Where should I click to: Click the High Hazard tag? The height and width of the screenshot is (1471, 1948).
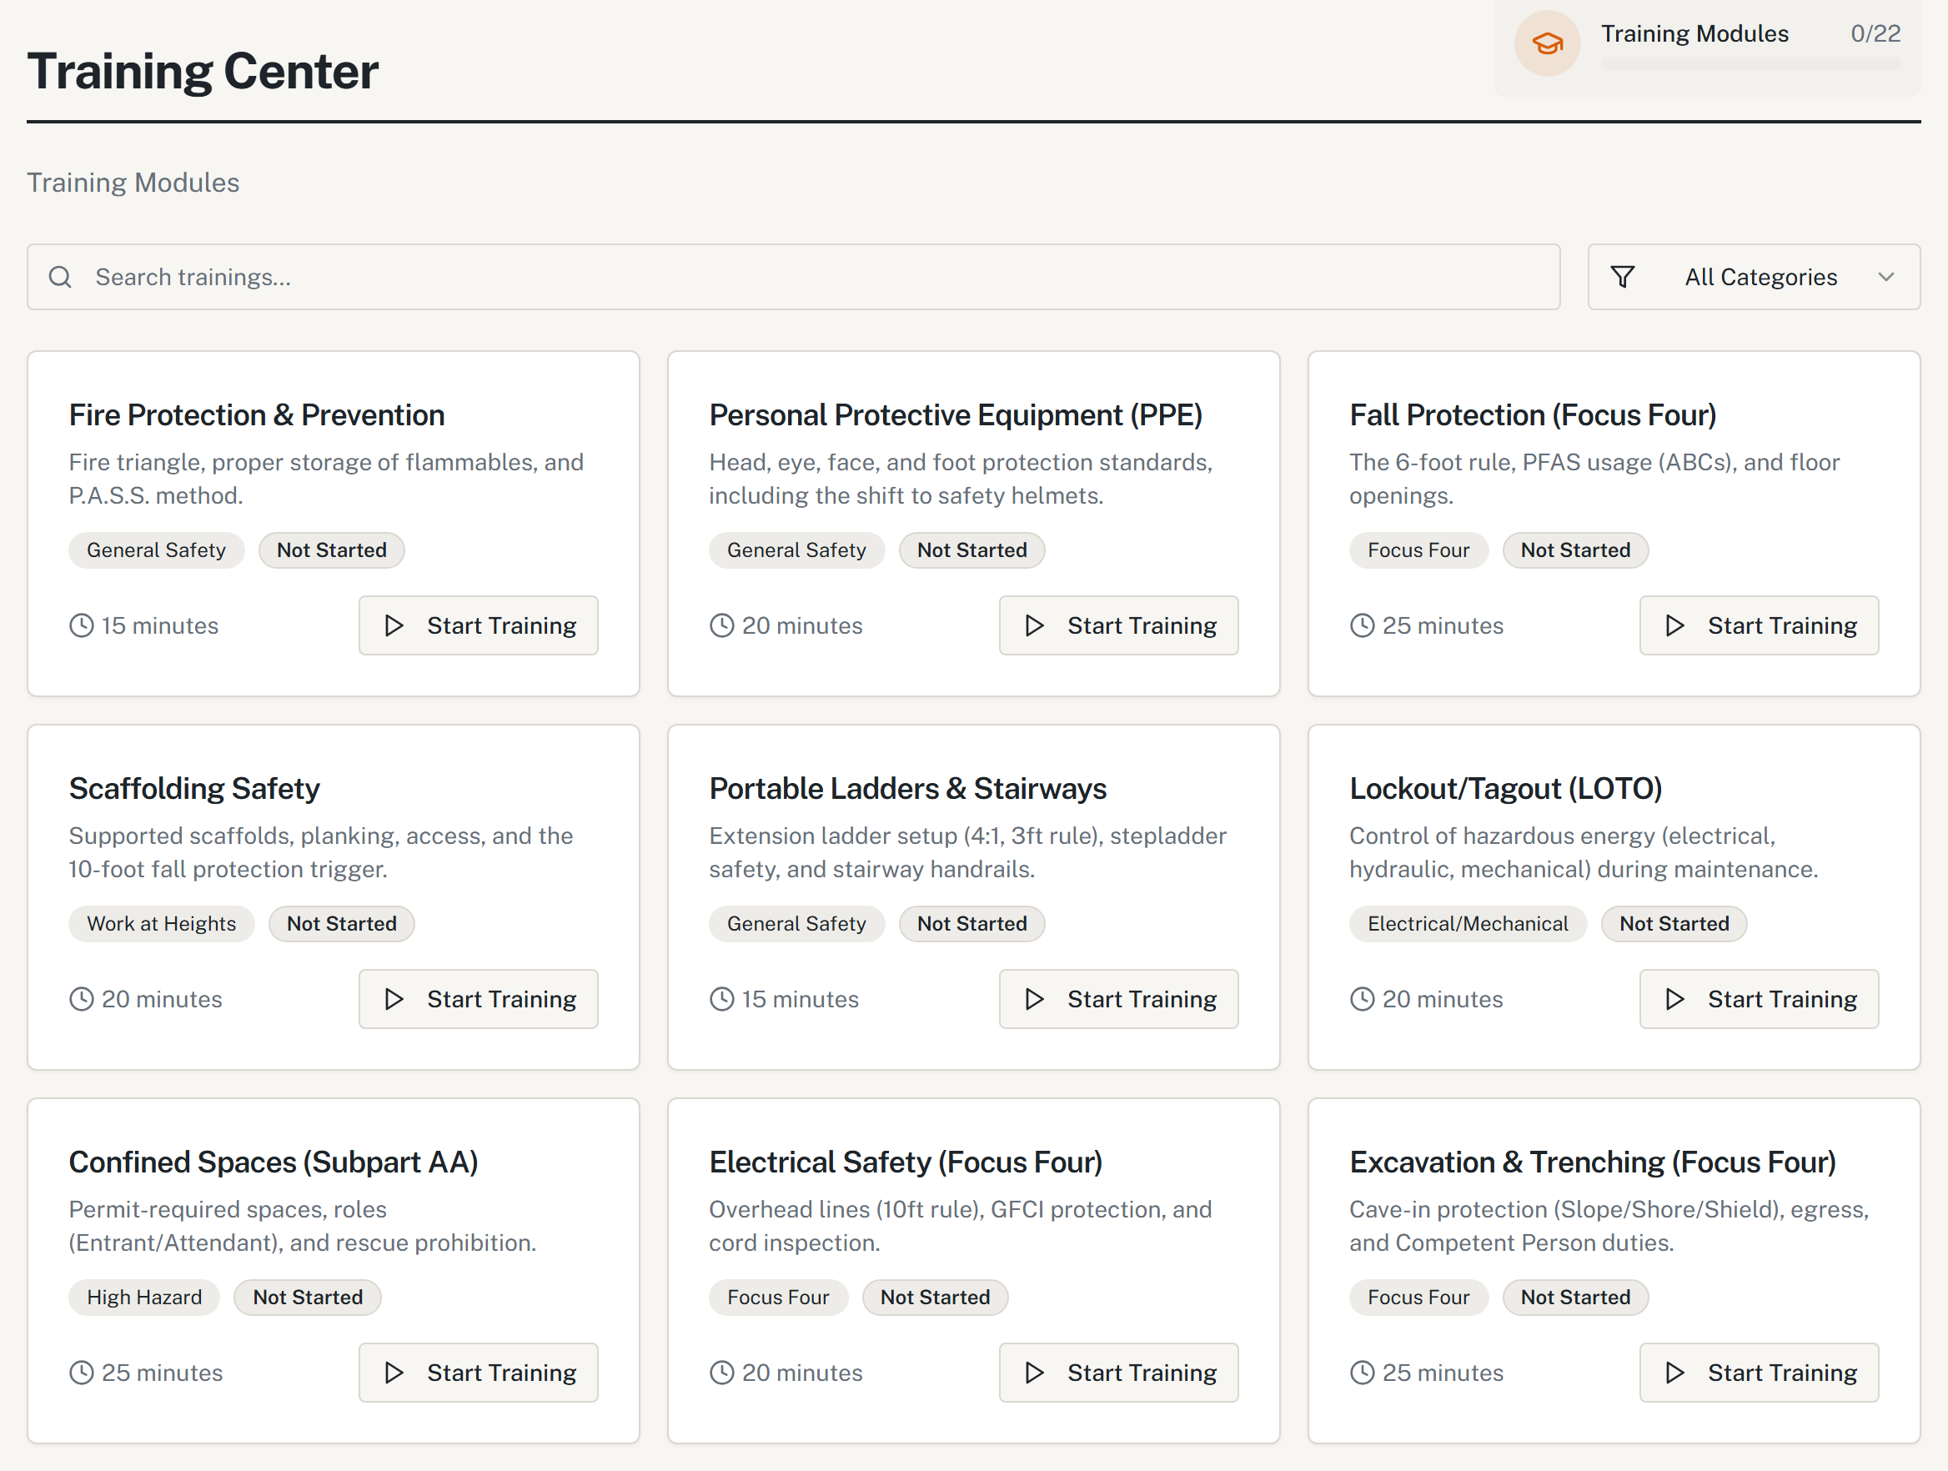click(x=144, y=1298)
